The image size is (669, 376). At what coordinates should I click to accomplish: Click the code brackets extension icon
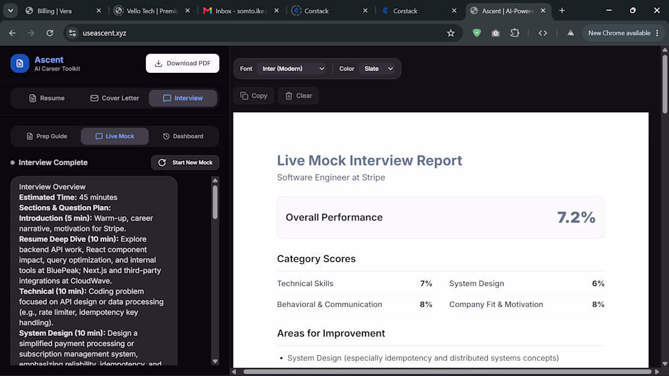pyautogui.click(x=542, y=33)
